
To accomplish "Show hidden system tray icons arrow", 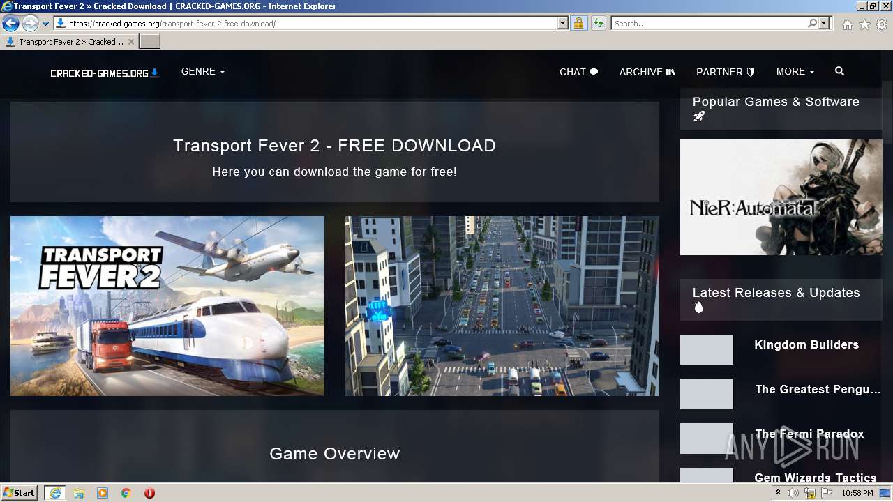I will click(778, 493).
